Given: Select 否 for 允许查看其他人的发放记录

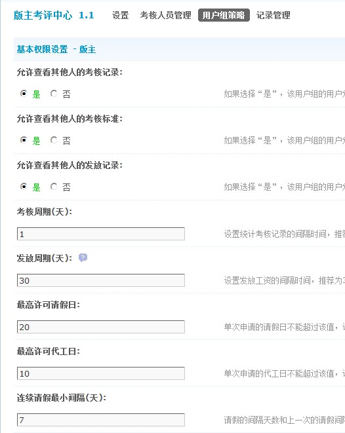Looking at the screenshot, I should (54, 187).
